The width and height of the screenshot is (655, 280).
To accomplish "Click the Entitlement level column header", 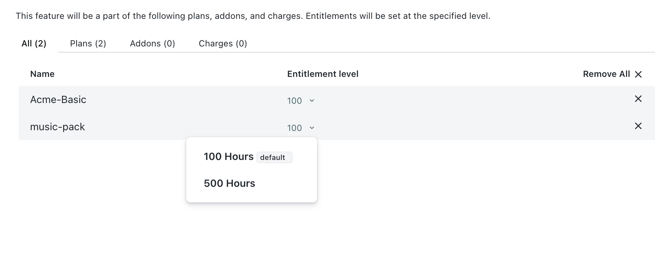I will [323, 74].
